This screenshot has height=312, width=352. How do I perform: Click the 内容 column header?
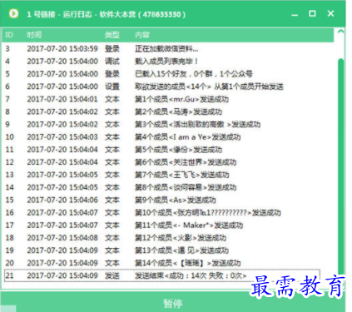[x=142, y=35]
